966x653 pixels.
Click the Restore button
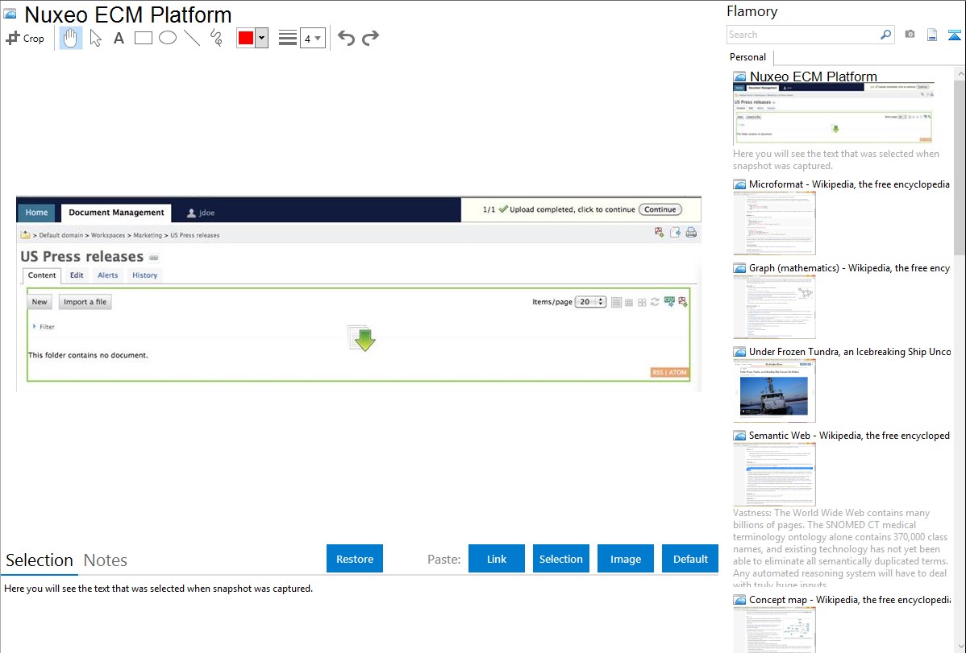(355, 559)
